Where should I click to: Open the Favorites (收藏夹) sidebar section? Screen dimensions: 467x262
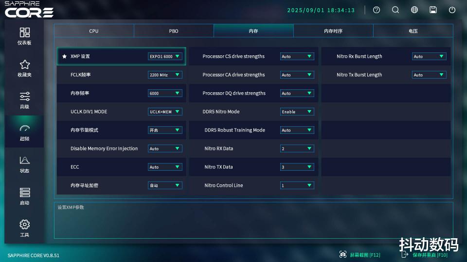[24, 68]
